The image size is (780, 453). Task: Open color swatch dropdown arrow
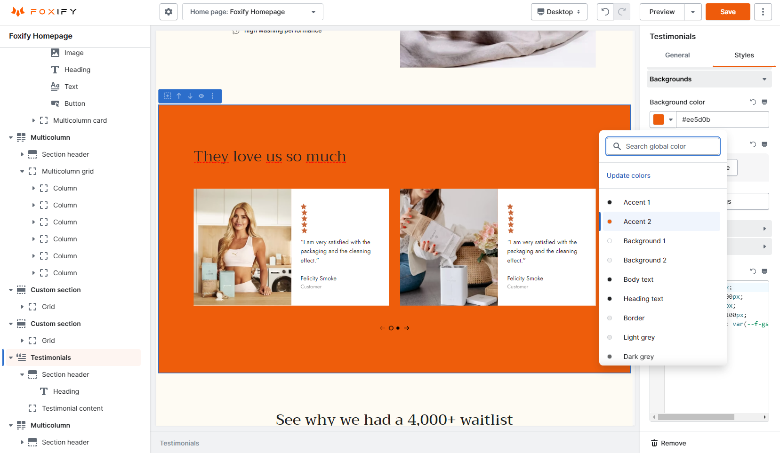point(671,119)
